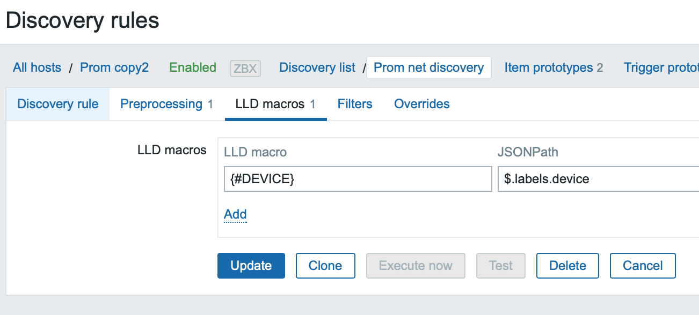
Task: Click the ZBX availability badge
Action: [x=245, y=68]
